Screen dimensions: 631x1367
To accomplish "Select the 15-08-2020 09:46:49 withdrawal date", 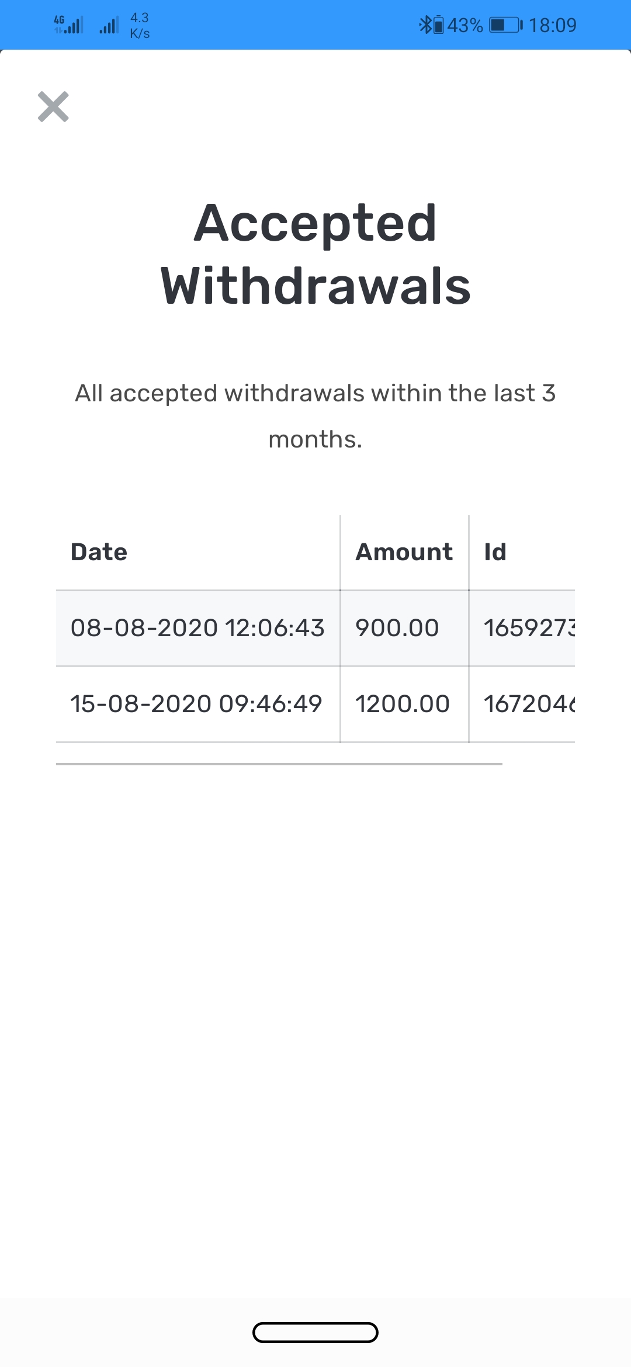I will click(196, 704).
